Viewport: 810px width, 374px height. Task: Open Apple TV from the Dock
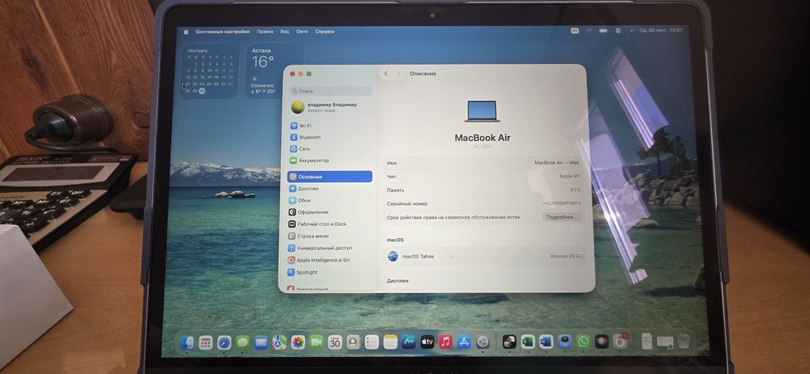[x=427, y=342]
